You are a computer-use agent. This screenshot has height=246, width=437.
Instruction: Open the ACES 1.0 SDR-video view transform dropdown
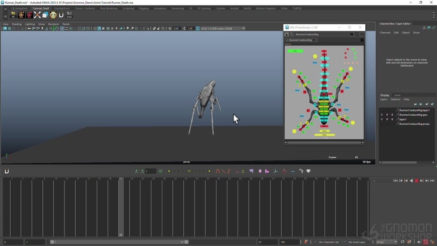pos(221,28)
